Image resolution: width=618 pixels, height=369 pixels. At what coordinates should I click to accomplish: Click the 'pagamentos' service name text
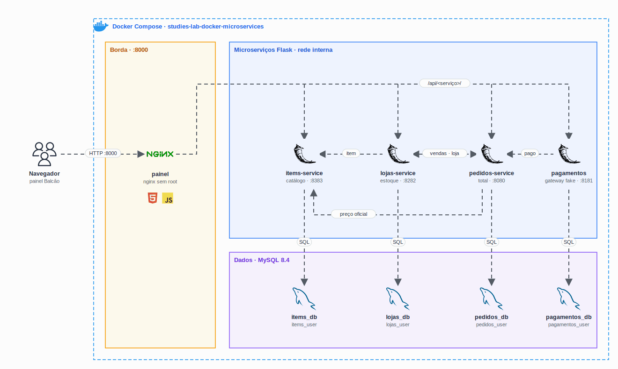click(569, 173)
